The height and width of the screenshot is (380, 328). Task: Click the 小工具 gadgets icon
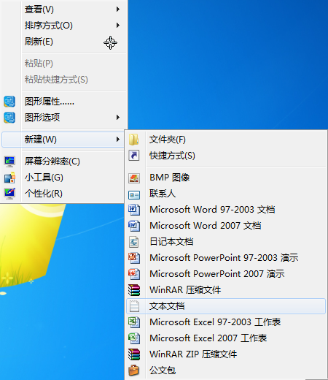pos(9,178)
